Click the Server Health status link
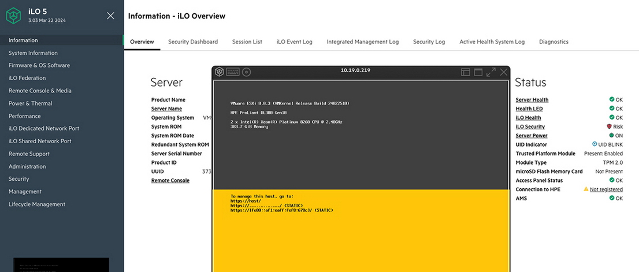Viewport: 639px width, 272px height. point(532,100)
